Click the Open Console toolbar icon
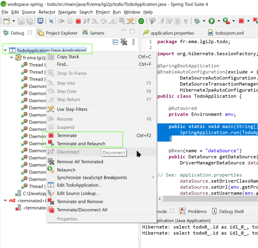Image resolution: width=258 pixels, height=248 pixels. pyautogui.click(x=40, y=21)
